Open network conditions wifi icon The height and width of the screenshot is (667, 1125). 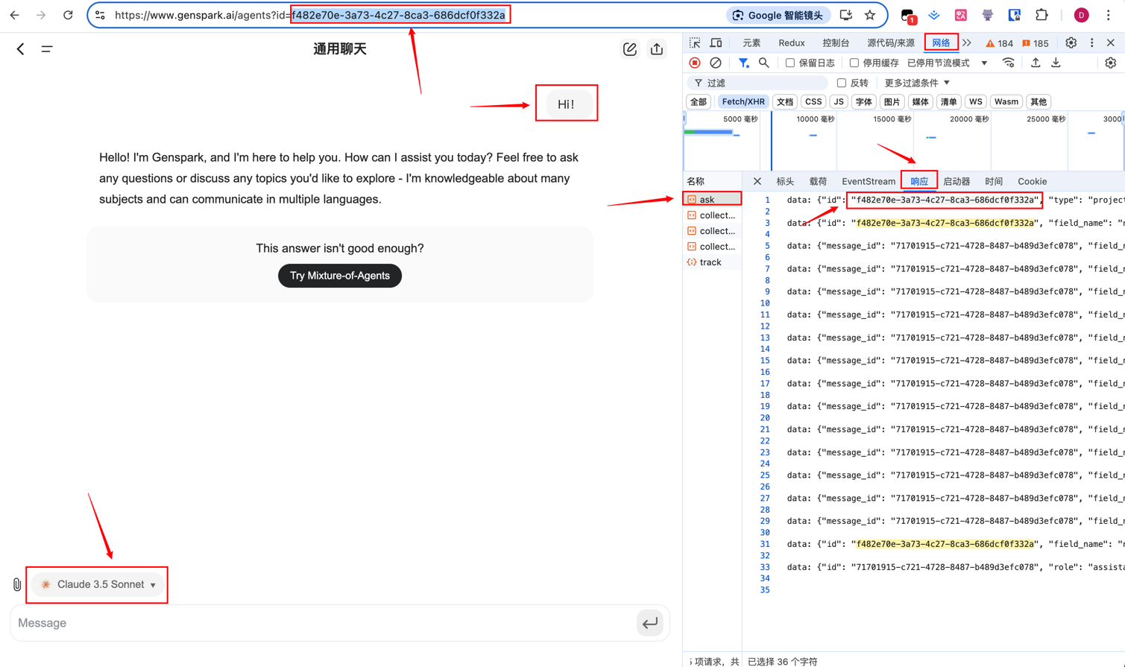(x=1009, y=63)
